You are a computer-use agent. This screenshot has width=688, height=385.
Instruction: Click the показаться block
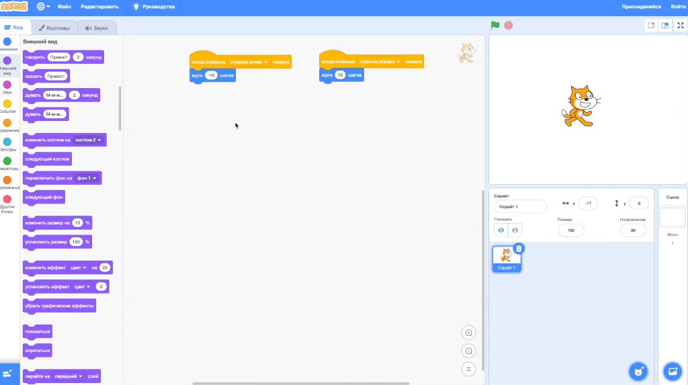pyautogui.click(x=38, y=331)
